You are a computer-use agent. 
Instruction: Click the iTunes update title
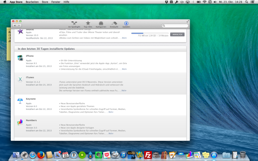pyautogui.click(x=30, y=77)
